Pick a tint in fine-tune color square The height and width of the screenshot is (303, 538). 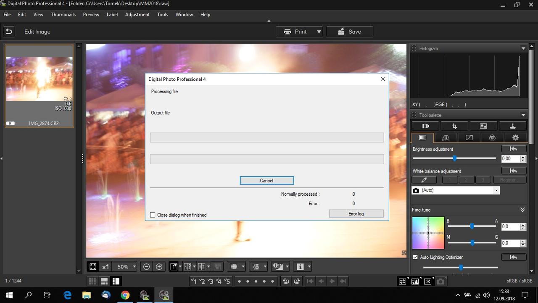click(x=428, y=233)
